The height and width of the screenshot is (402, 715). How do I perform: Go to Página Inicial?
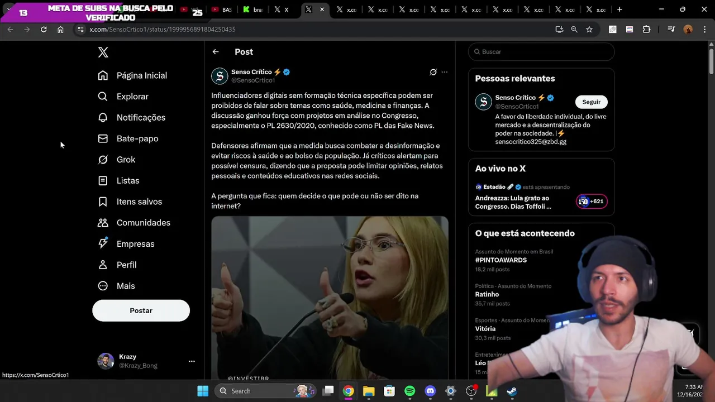tap(132, 75)
